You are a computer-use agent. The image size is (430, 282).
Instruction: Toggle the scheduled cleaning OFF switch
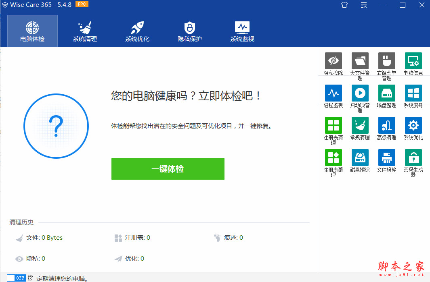coord(17,278)
